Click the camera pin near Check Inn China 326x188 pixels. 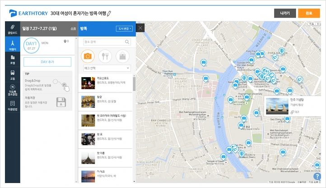[x=317, y=165]
